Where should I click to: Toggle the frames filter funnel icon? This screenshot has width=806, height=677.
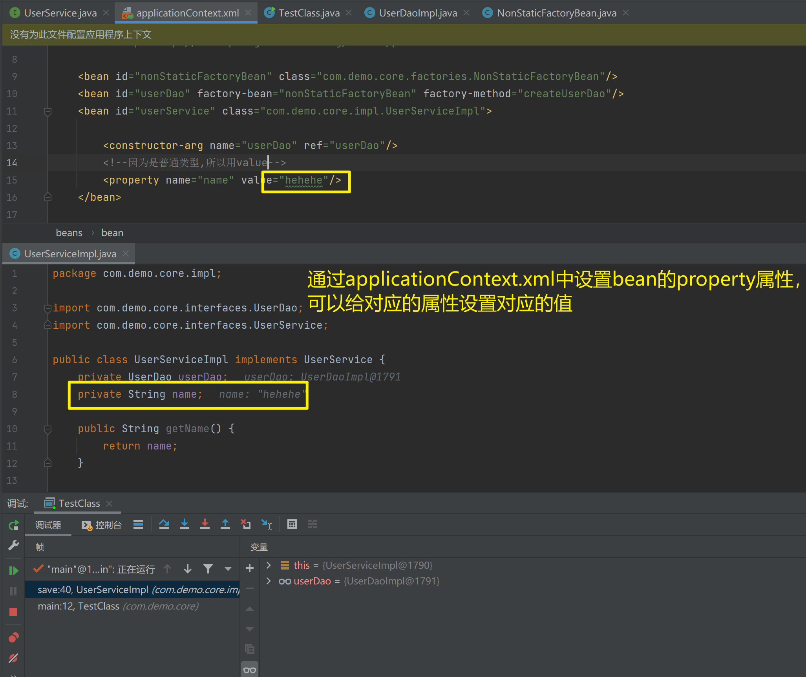(208, 569)
